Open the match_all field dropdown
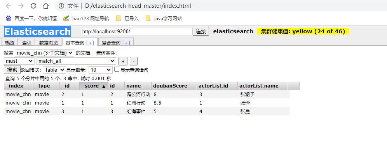 [76, 61]
